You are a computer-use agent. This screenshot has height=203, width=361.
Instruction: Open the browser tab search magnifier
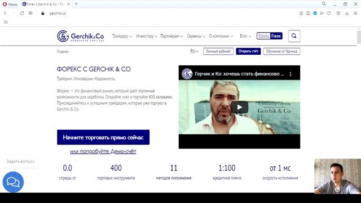tap(324, 4)
